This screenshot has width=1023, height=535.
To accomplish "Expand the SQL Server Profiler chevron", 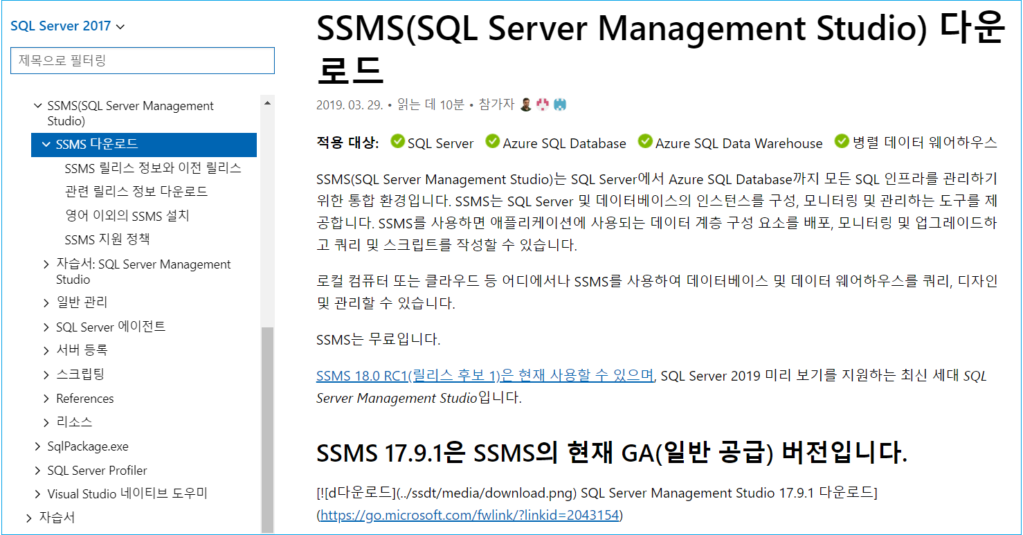I will [x=38, y=471].
